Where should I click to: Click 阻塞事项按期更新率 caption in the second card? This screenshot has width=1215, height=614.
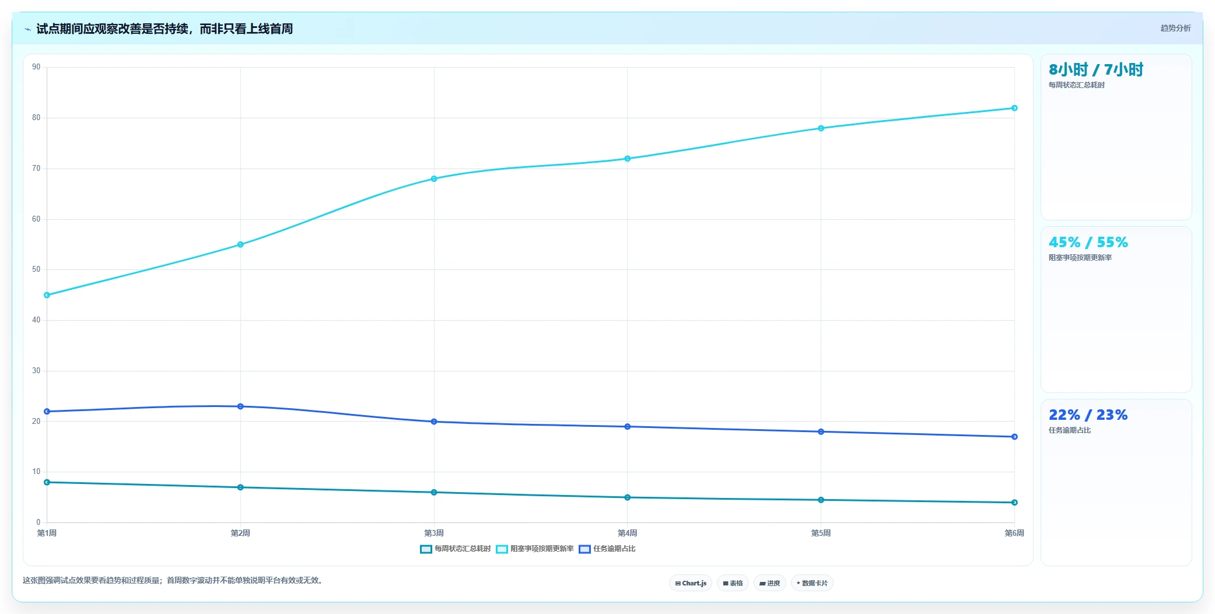tap(1080, 258)
